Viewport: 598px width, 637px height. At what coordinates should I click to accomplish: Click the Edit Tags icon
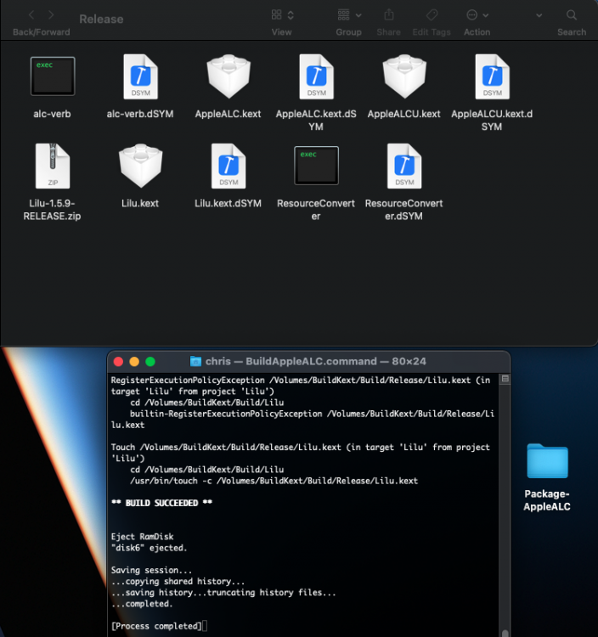[x=432, y=15]
